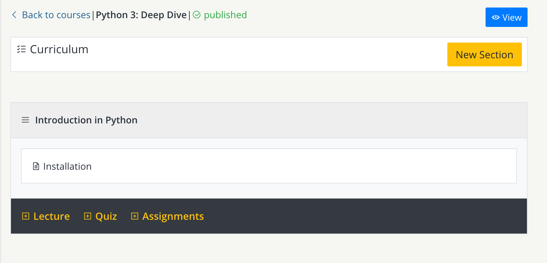Click the Python 3: Deep Dive title
The image size is (547, 263).
[x=141, y=15]
